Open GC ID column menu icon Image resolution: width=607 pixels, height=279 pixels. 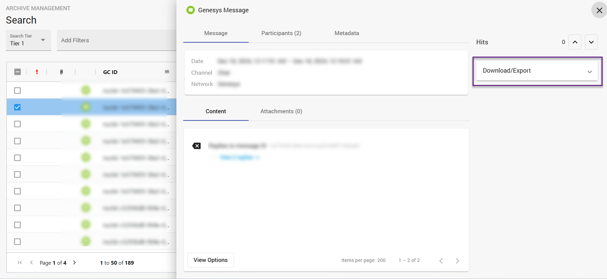coord(167,72)
